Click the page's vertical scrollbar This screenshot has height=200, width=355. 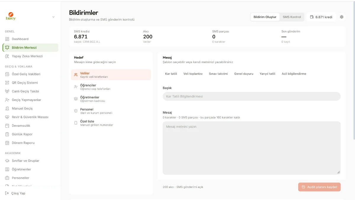click(354, 71)
